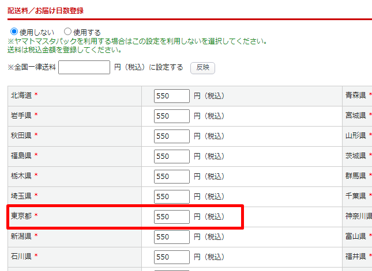
Task: Focus the 秋田県 shipping fee input
Action: [172, 136]
